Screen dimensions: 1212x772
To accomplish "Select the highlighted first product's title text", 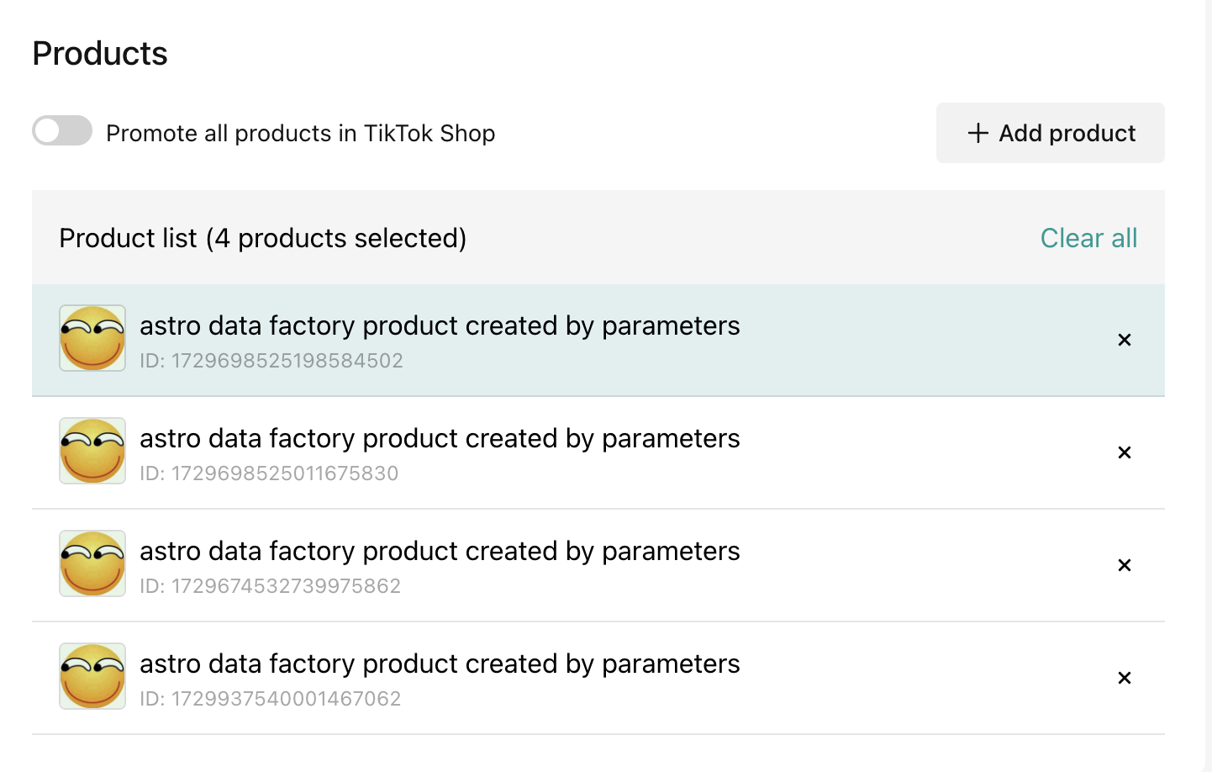I will pos(440,325).
